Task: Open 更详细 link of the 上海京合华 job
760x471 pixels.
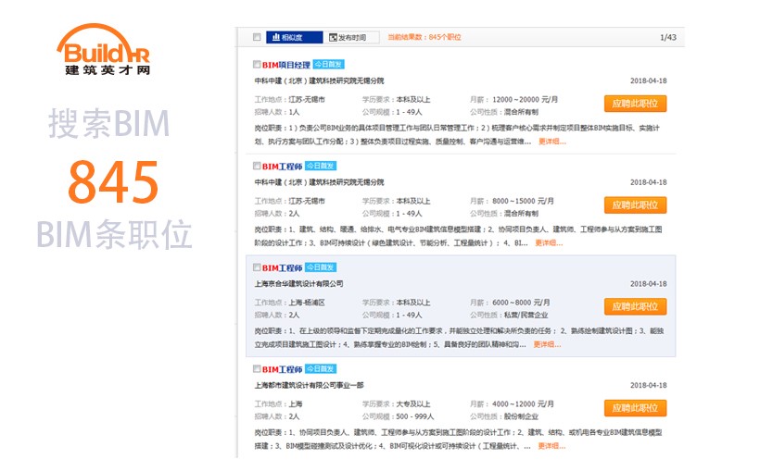Action: (x=547, y=344)
